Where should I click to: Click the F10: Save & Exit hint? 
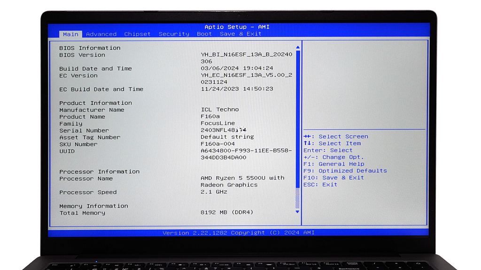coord(334,178)
